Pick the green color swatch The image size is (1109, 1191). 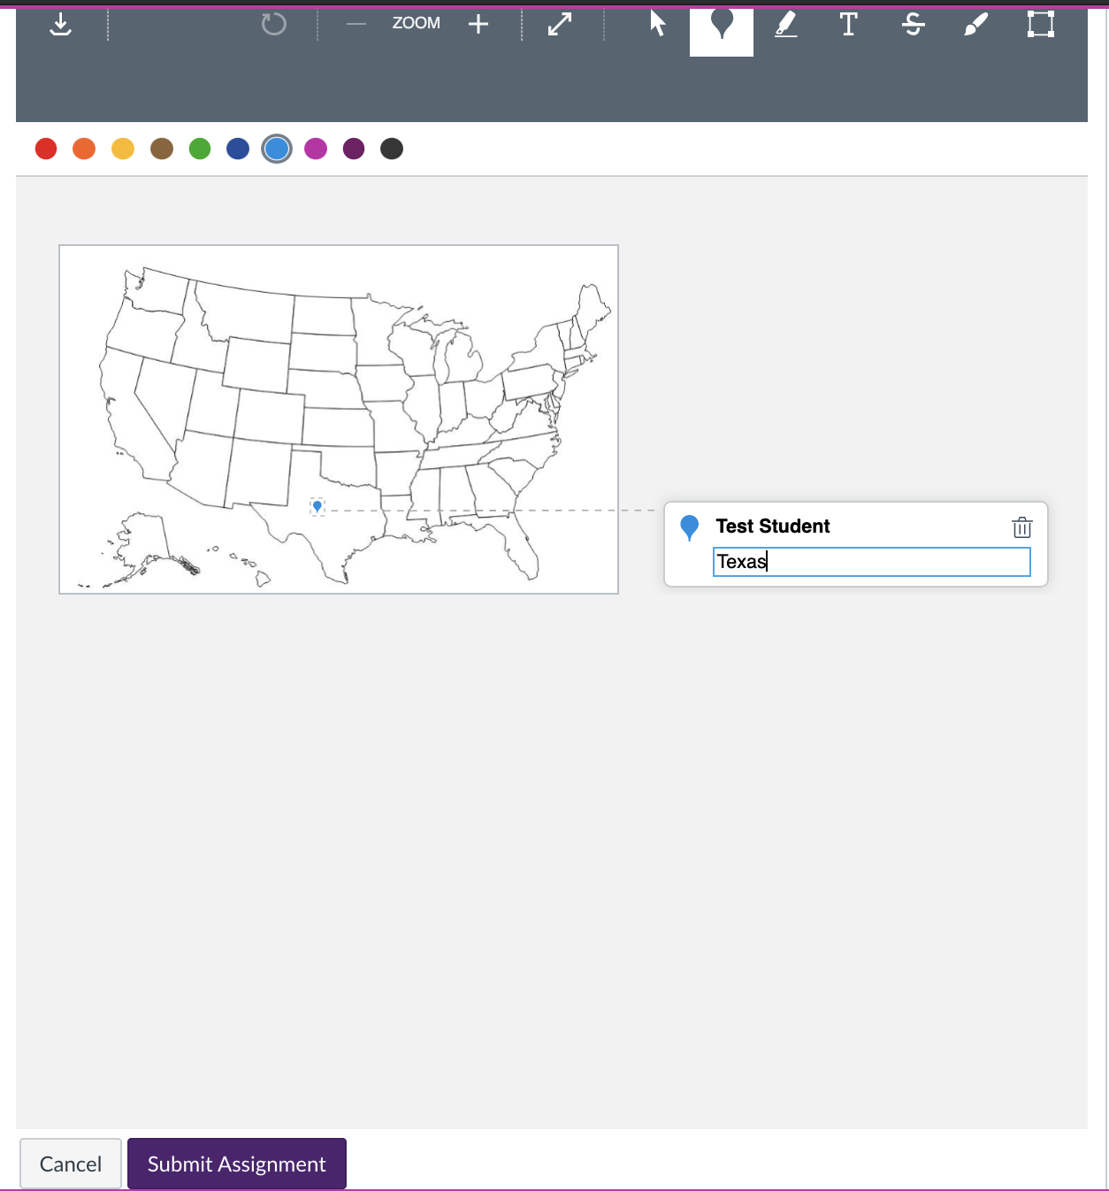click(200, 149)
